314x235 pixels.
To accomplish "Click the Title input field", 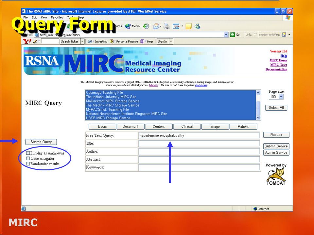I will pos(199,143).
